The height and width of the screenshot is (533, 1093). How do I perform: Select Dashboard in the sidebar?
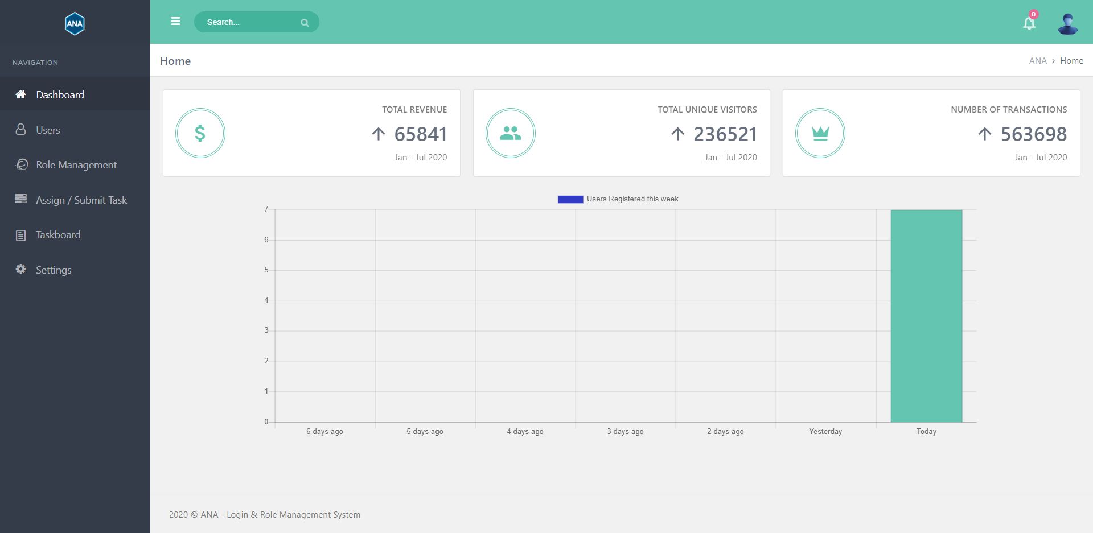pyautogui.click(x=60, y=95)
